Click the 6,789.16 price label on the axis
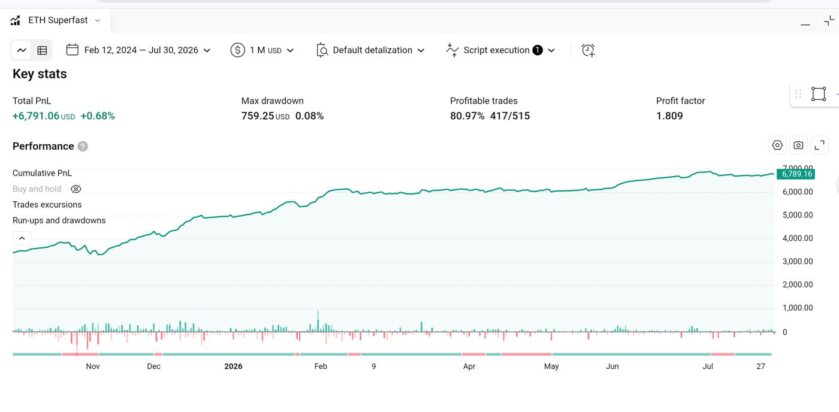 (x=797, y=174)
